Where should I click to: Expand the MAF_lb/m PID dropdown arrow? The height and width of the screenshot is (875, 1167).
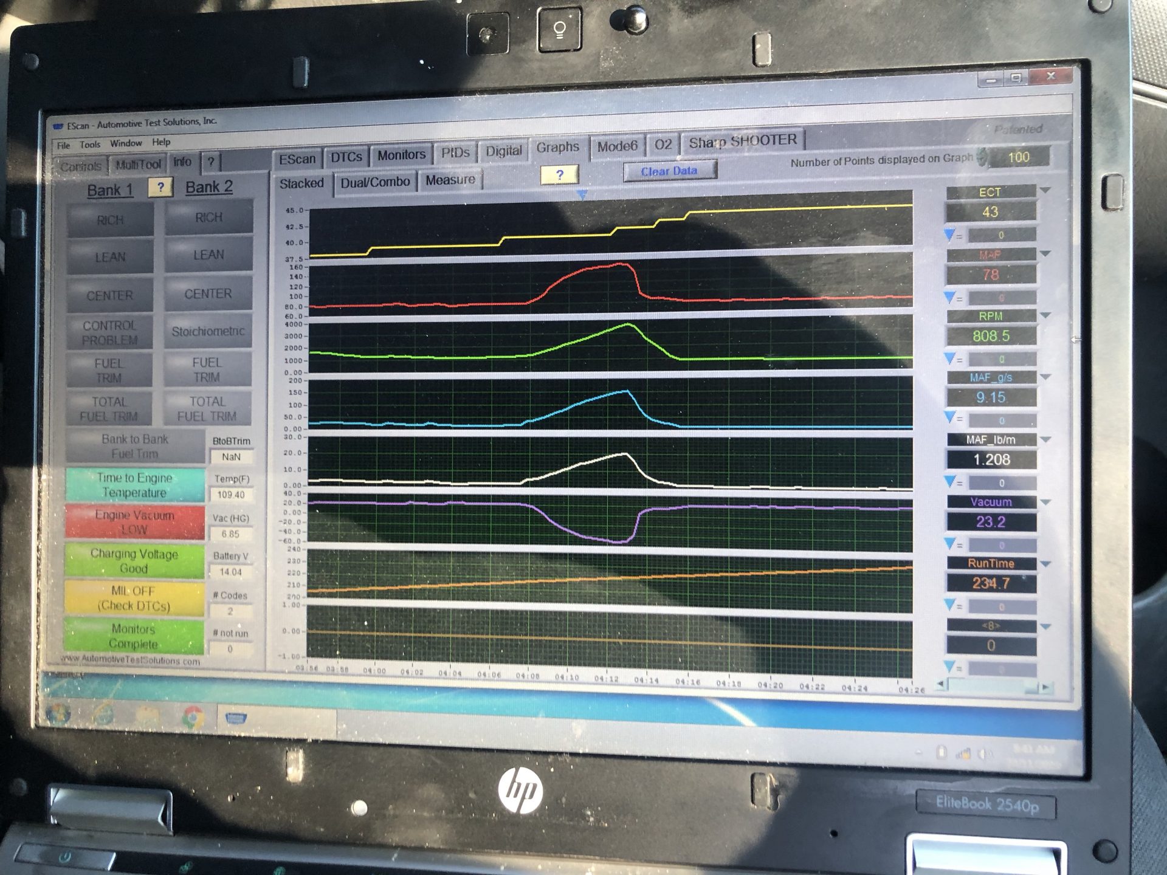click(x=1045, y=439)
